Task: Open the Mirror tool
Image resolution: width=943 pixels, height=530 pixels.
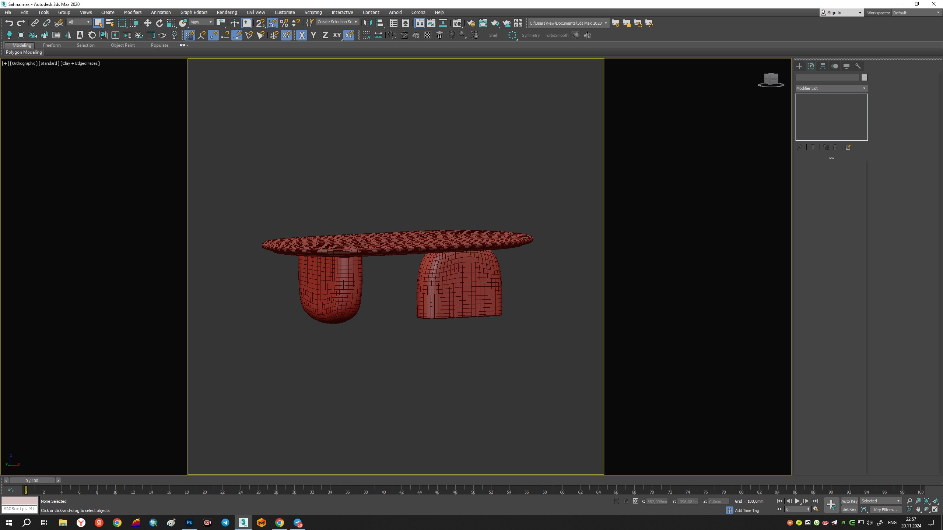Action: pos(367,23)
